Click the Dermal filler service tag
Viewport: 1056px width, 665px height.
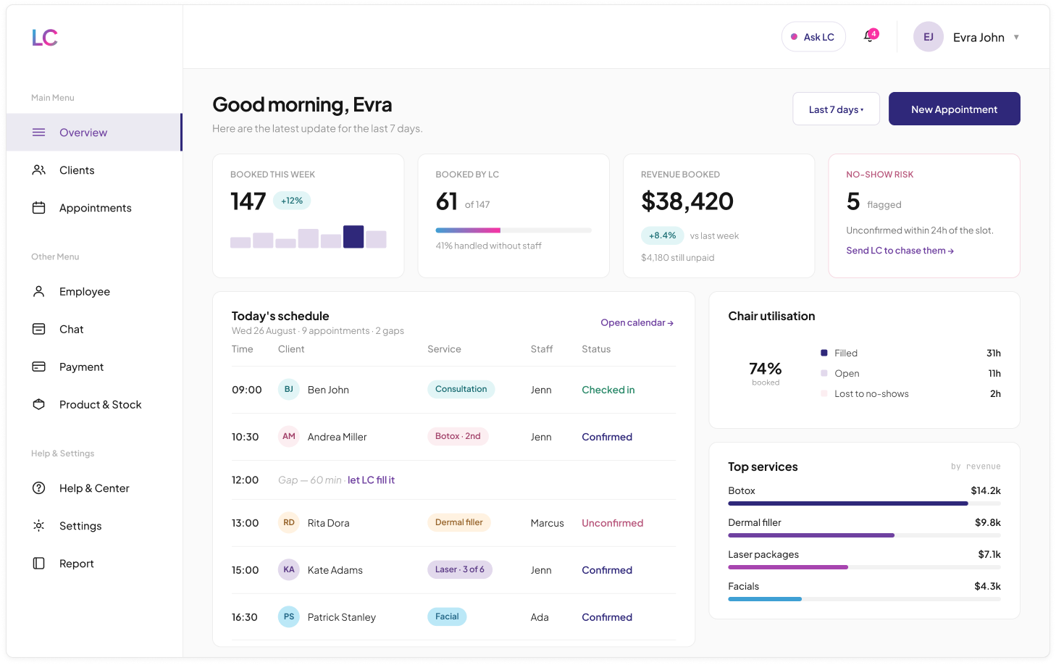coord(459,522)
